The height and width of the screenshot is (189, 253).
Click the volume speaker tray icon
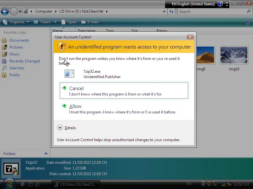(x=229, y=184)
